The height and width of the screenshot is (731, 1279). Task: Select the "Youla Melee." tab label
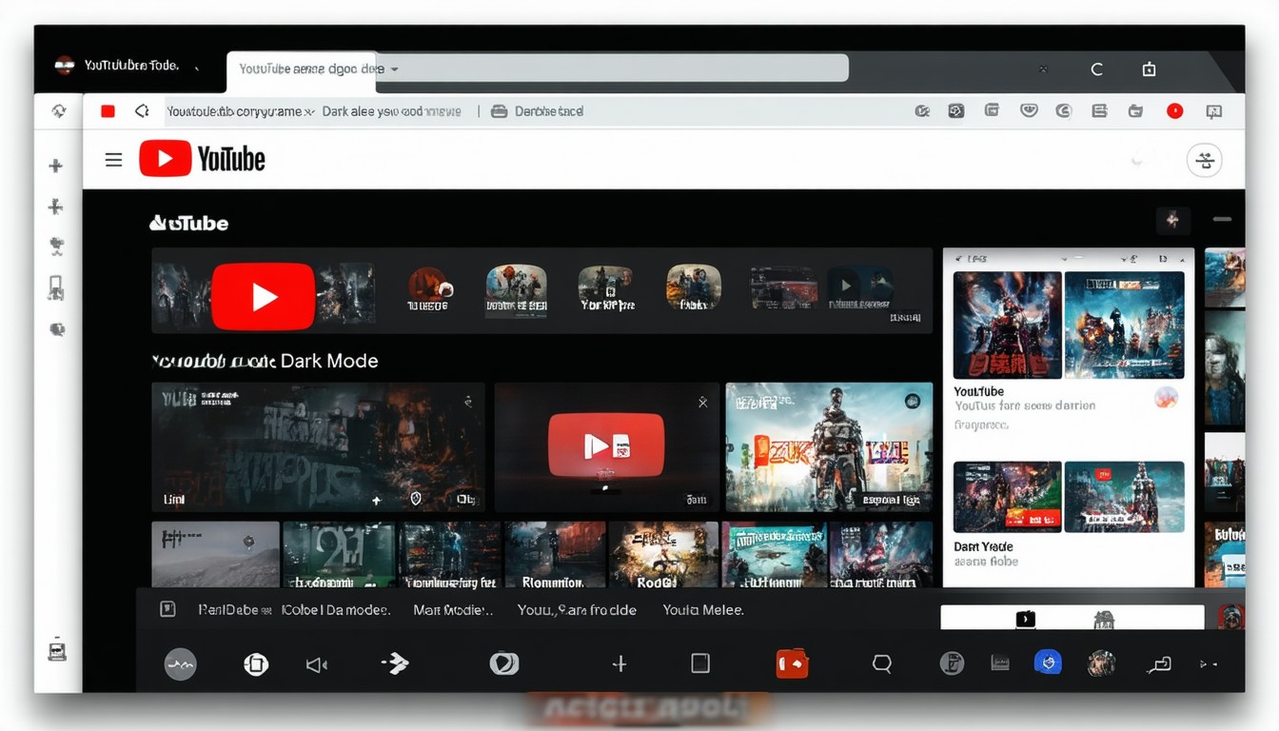point(702,610)
